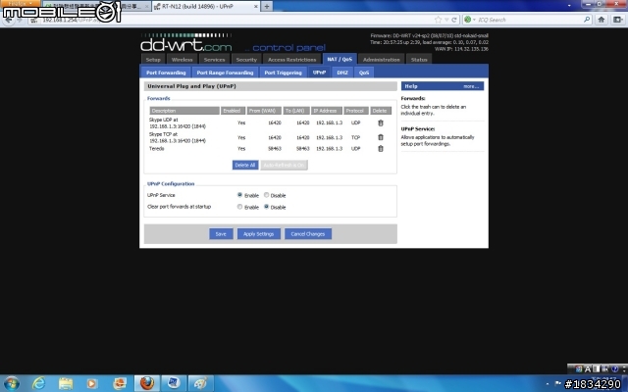
Task: Open the Wireless tab
Action: 182,59
